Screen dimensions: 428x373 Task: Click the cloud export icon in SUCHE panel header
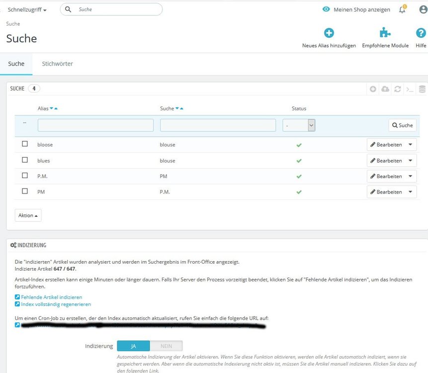point(385,89)
